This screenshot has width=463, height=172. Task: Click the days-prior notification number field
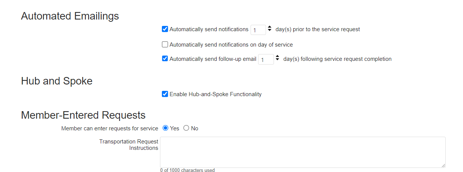pos(258,30)
